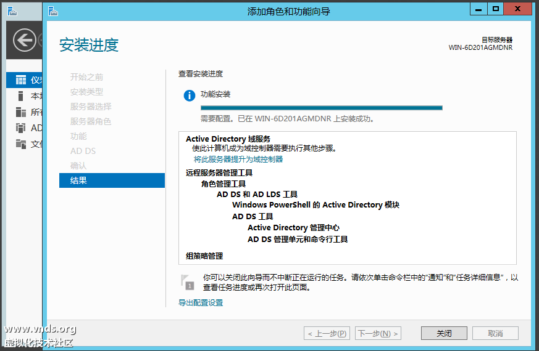Click 将此服务器提升为域控制器 link
539x351 pixels.
tap(238, 159)
